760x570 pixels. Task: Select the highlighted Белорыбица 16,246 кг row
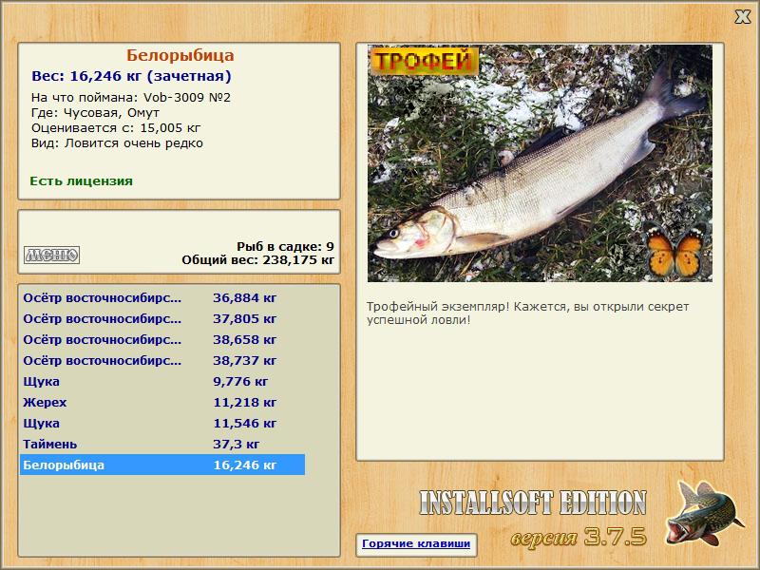[162, 465]
